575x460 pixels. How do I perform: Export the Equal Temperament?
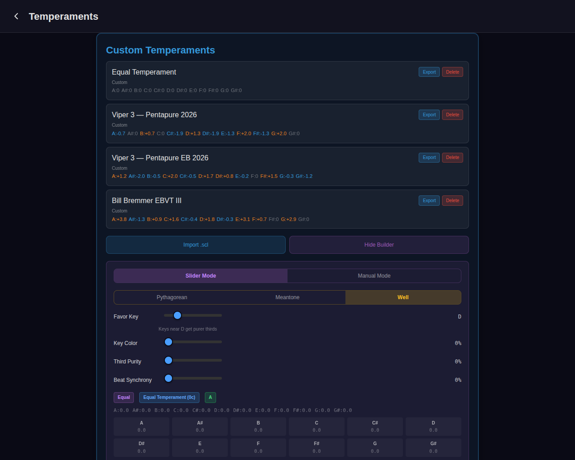point(429,72)
